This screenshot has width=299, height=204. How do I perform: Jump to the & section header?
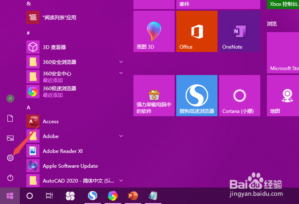(28, 4)
